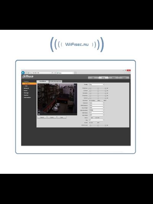Image resolution: width=153 pixels, height=204 pixels.
Task: Open Storage section in sidebar
Action: point(26,93)
